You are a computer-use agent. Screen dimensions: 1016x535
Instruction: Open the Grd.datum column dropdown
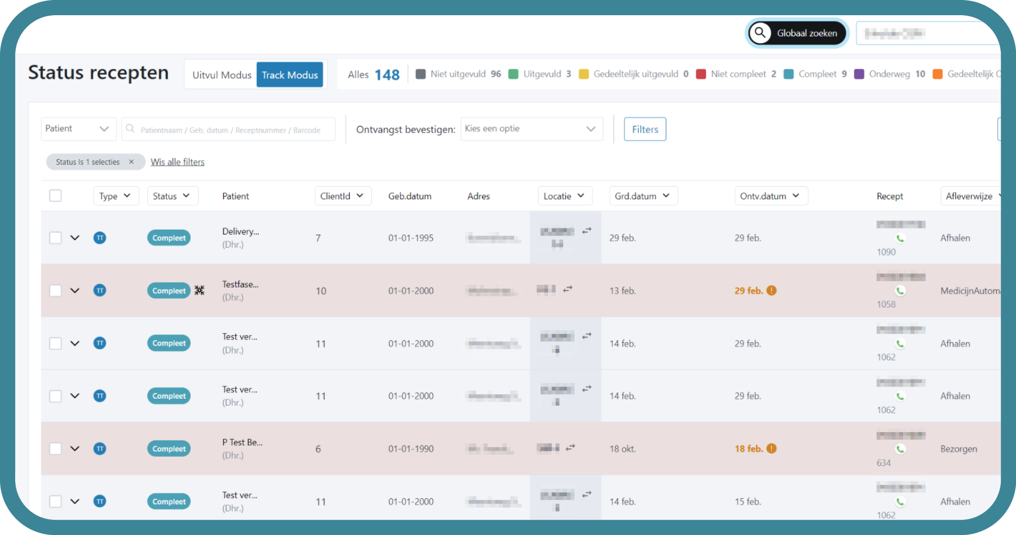(643, 196)
